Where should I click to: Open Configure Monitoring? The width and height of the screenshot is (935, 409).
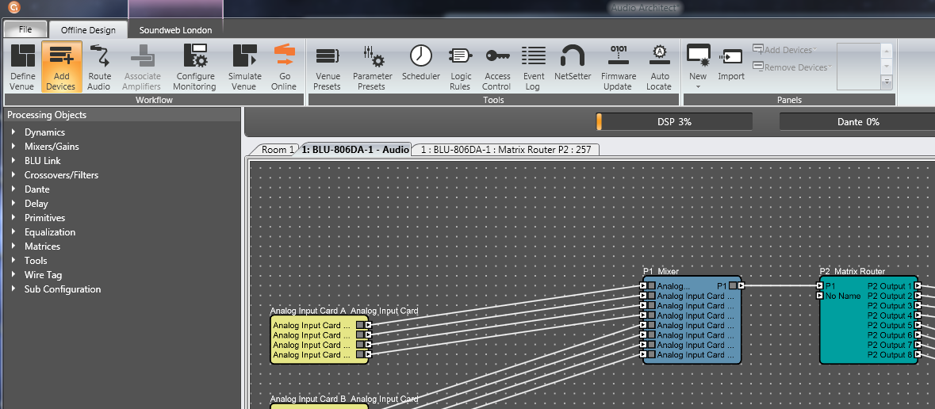[194, 67]
